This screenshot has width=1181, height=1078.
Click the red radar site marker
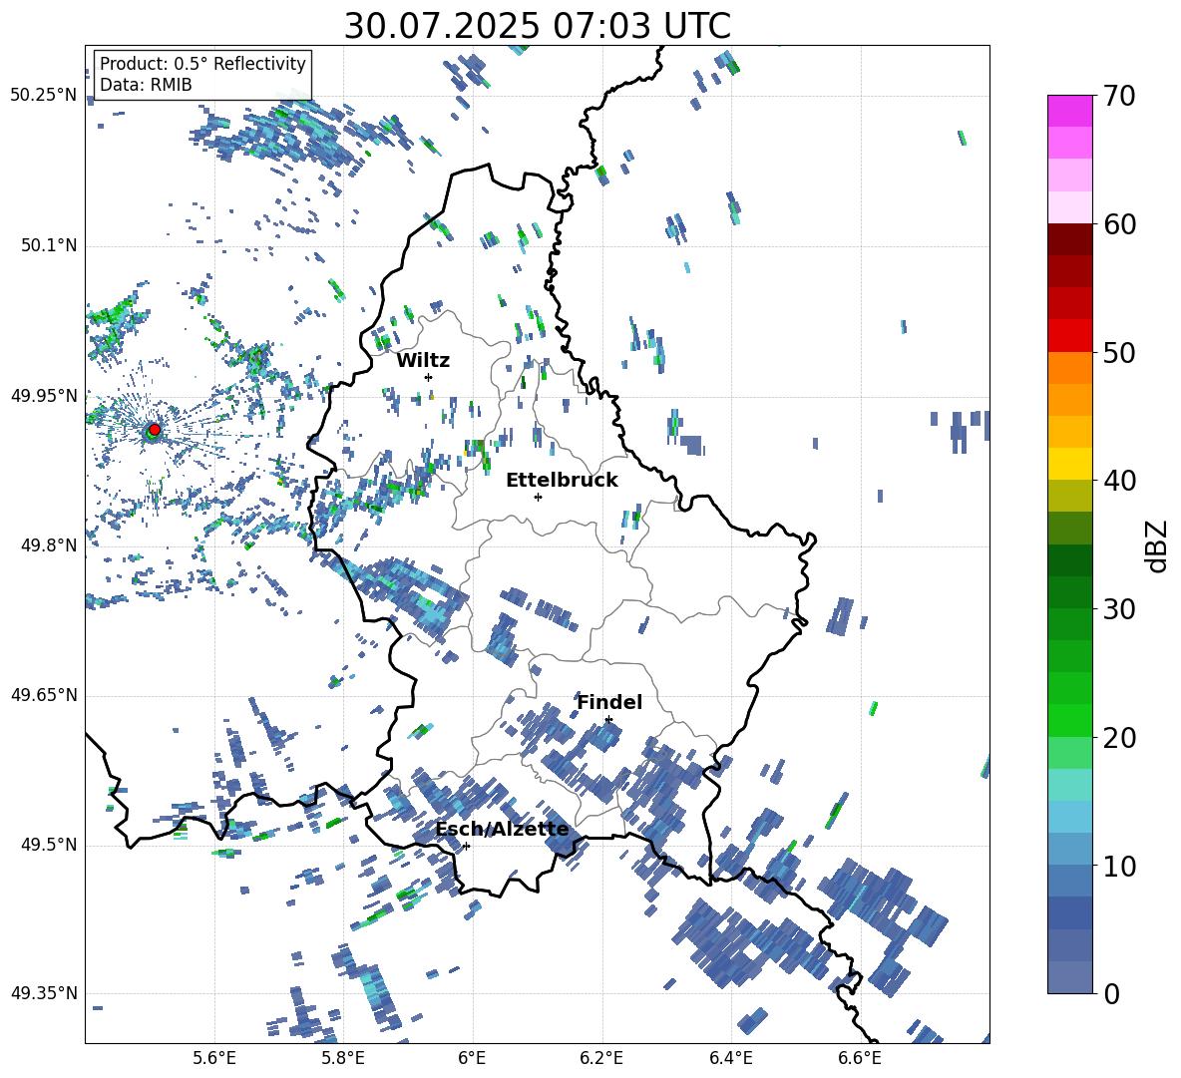pos(155,429)
